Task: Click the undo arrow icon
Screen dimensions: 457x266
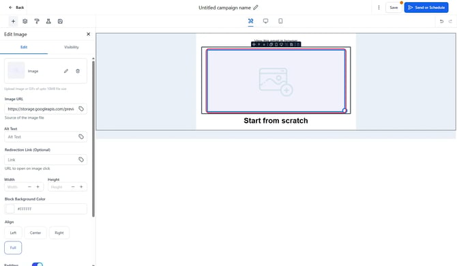Action: click(441, 21)
